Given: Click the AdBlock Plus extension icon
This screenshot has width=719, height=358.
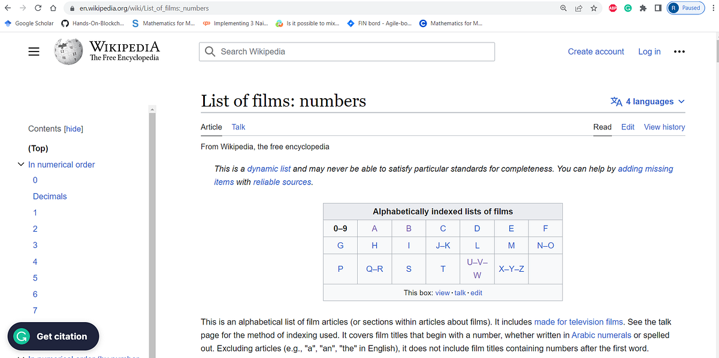Looking at the screenshot, I should [x=612, y=8].
